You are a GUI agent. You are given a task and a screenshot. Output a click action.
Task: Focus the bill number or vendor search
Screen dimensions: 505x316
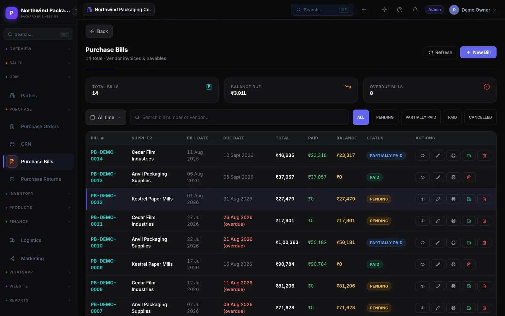coord(239,117)
